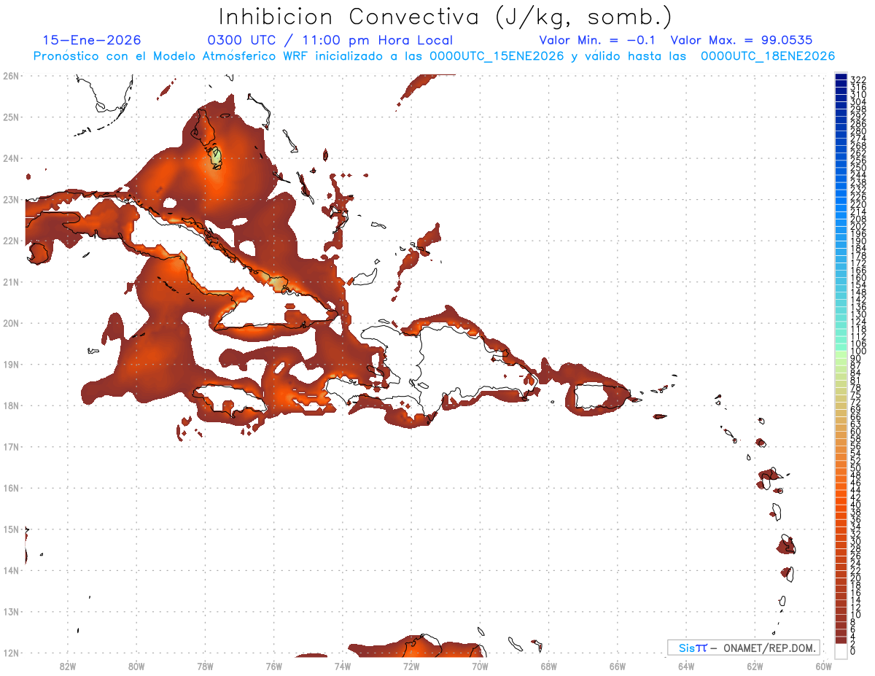The height and width of the screenshot is (676, 875).
Task: Click the 62W longitude label
Action: [755, 666]
